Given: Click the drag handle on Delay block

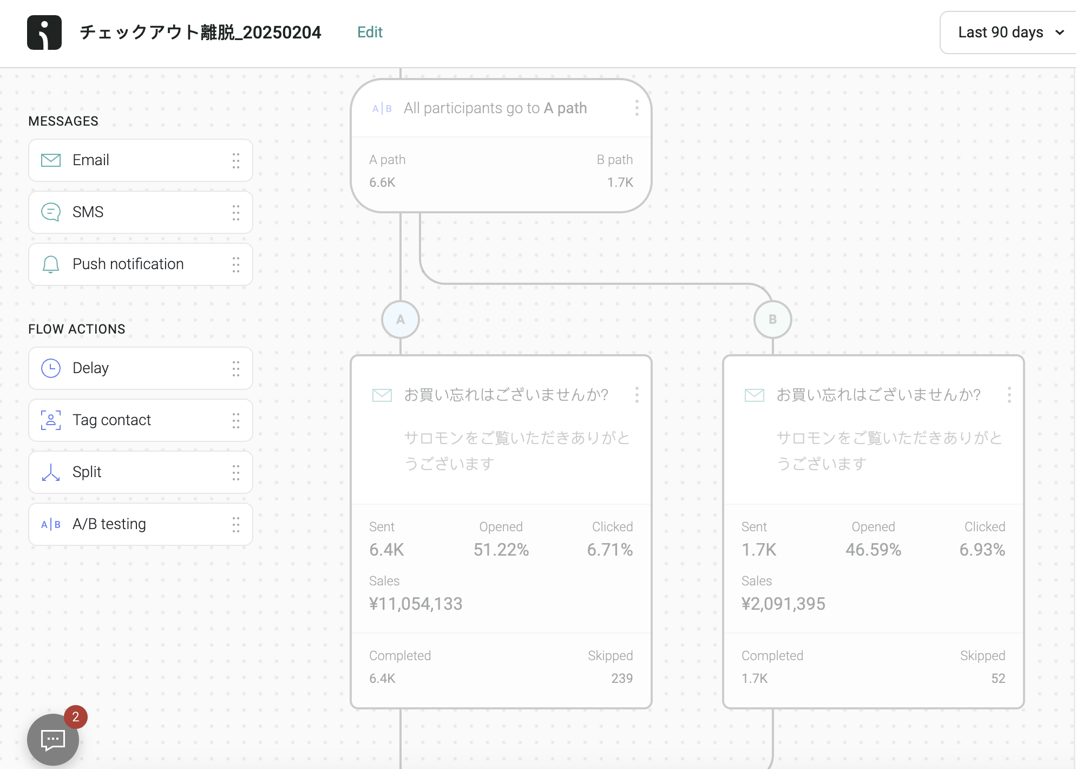Looking at the screenshot, I should (x=236, y=368).
